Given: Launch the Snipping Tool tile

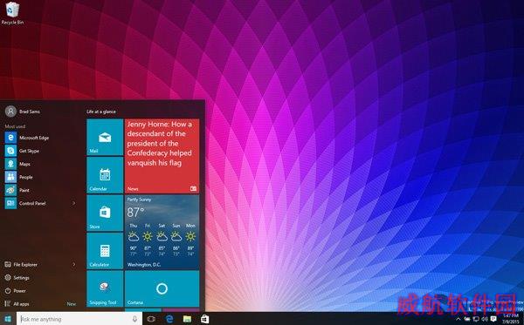Looking at the screenshot, I should 105,288.
